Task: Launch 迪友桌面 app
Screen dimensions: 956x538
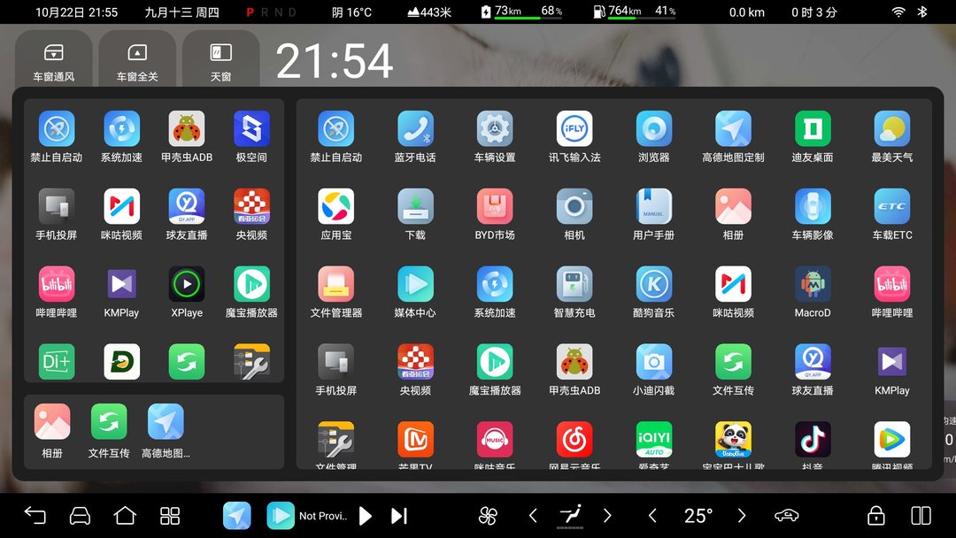Action: click(x=813, y=129)
